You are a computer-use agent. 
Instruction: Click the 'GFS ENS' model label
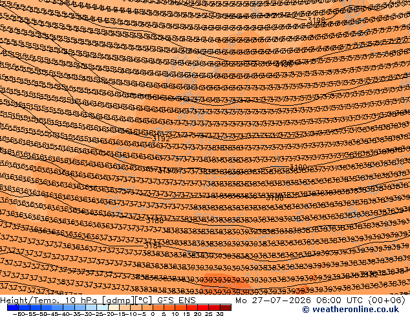(x=177, y=301)
